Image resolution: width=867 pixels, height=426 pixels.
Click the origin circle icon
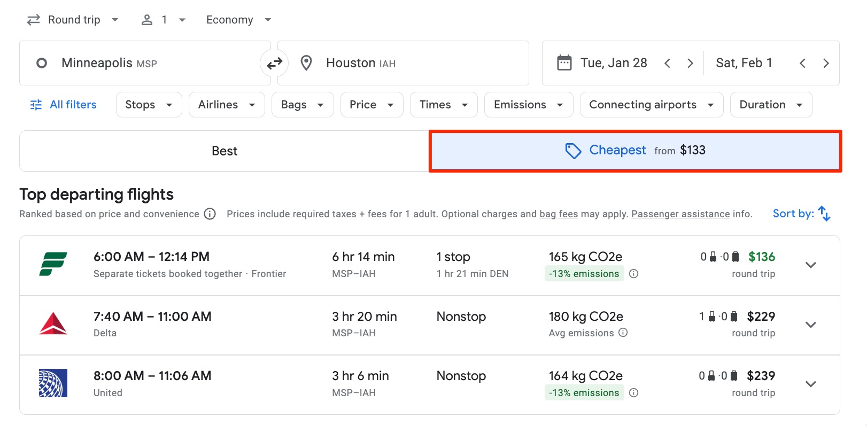click(42, 64)
